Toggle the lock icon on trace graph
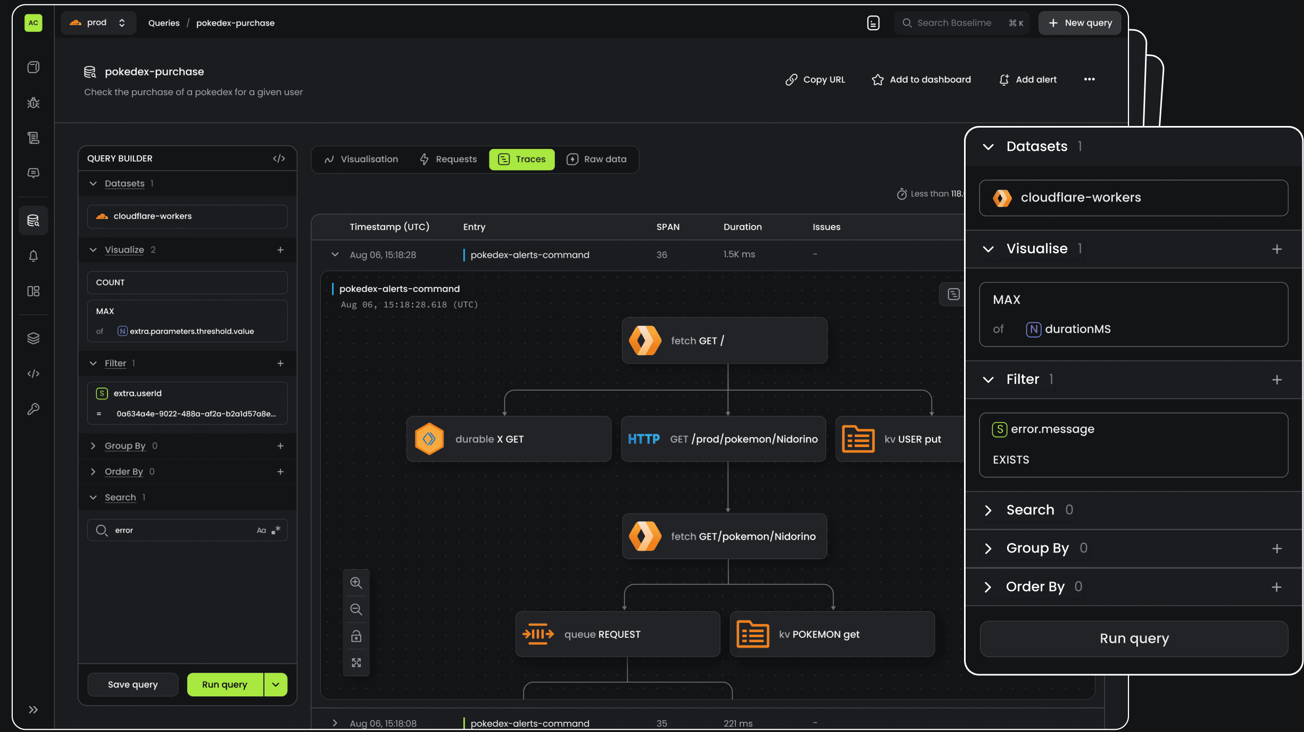The height and width of the screenshot is (732, 1304). coord(356,636)
